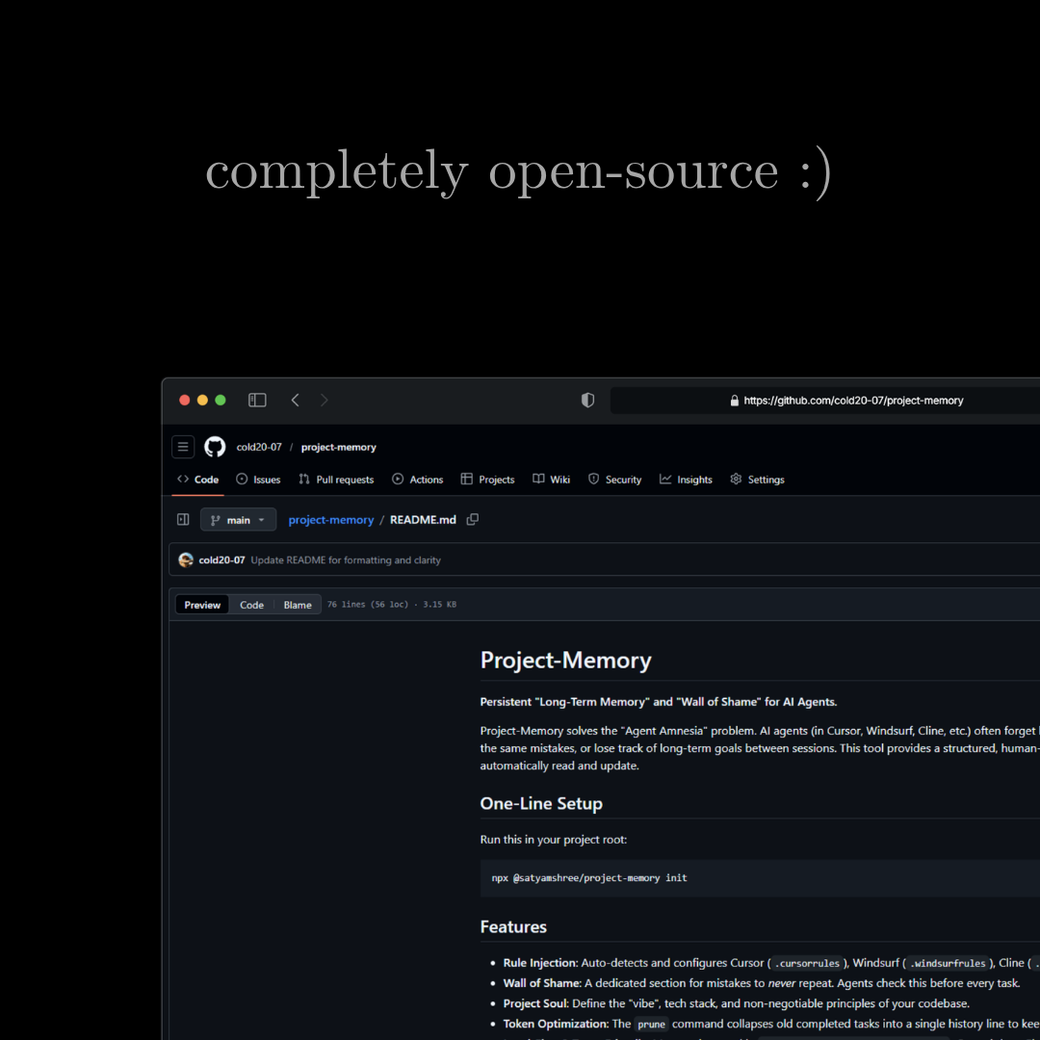Go back using browser back arrow
1040x1040 pixels.
(x=296, y=401)
